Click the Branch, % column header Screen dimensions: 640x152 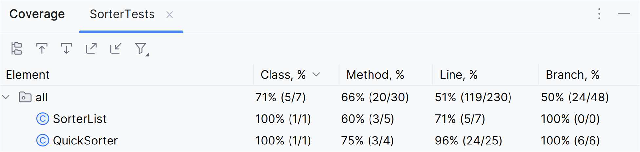(x=572, y=75)
